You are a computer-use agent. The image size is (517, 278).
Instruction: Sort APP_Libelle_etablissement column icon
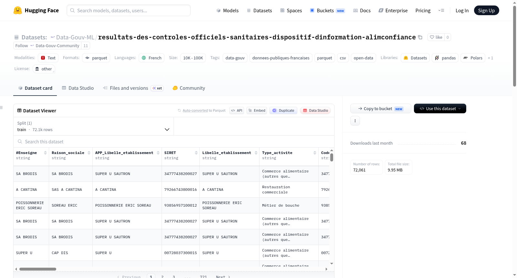(x=158, y=153)
